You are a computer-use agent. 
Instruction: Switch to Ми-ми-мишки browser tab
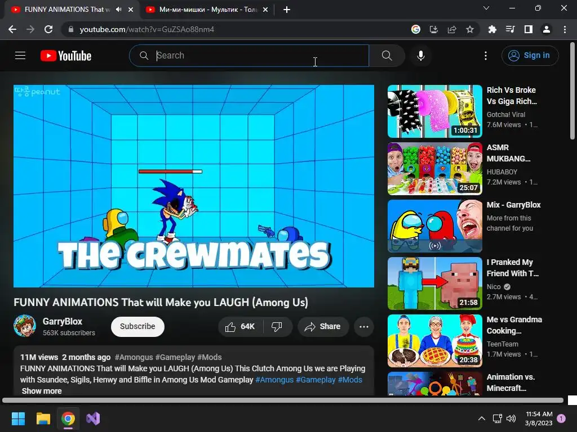207,10
